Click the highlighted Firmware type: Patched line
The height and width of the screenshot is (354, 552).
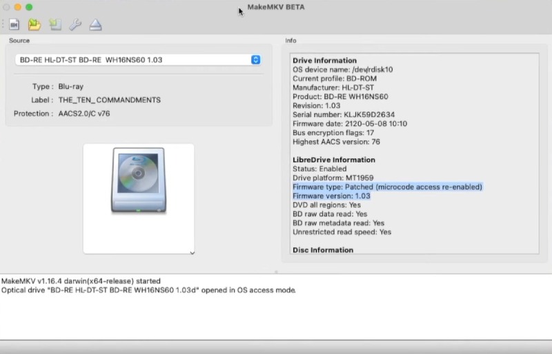click(x=387, y=187)
